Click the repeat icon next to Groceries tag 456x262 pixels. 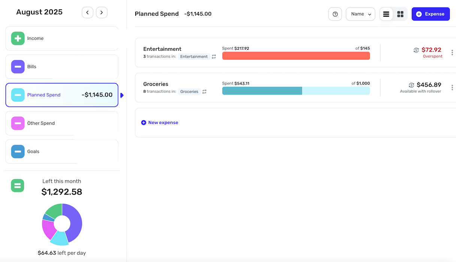(x=204, y=92)
